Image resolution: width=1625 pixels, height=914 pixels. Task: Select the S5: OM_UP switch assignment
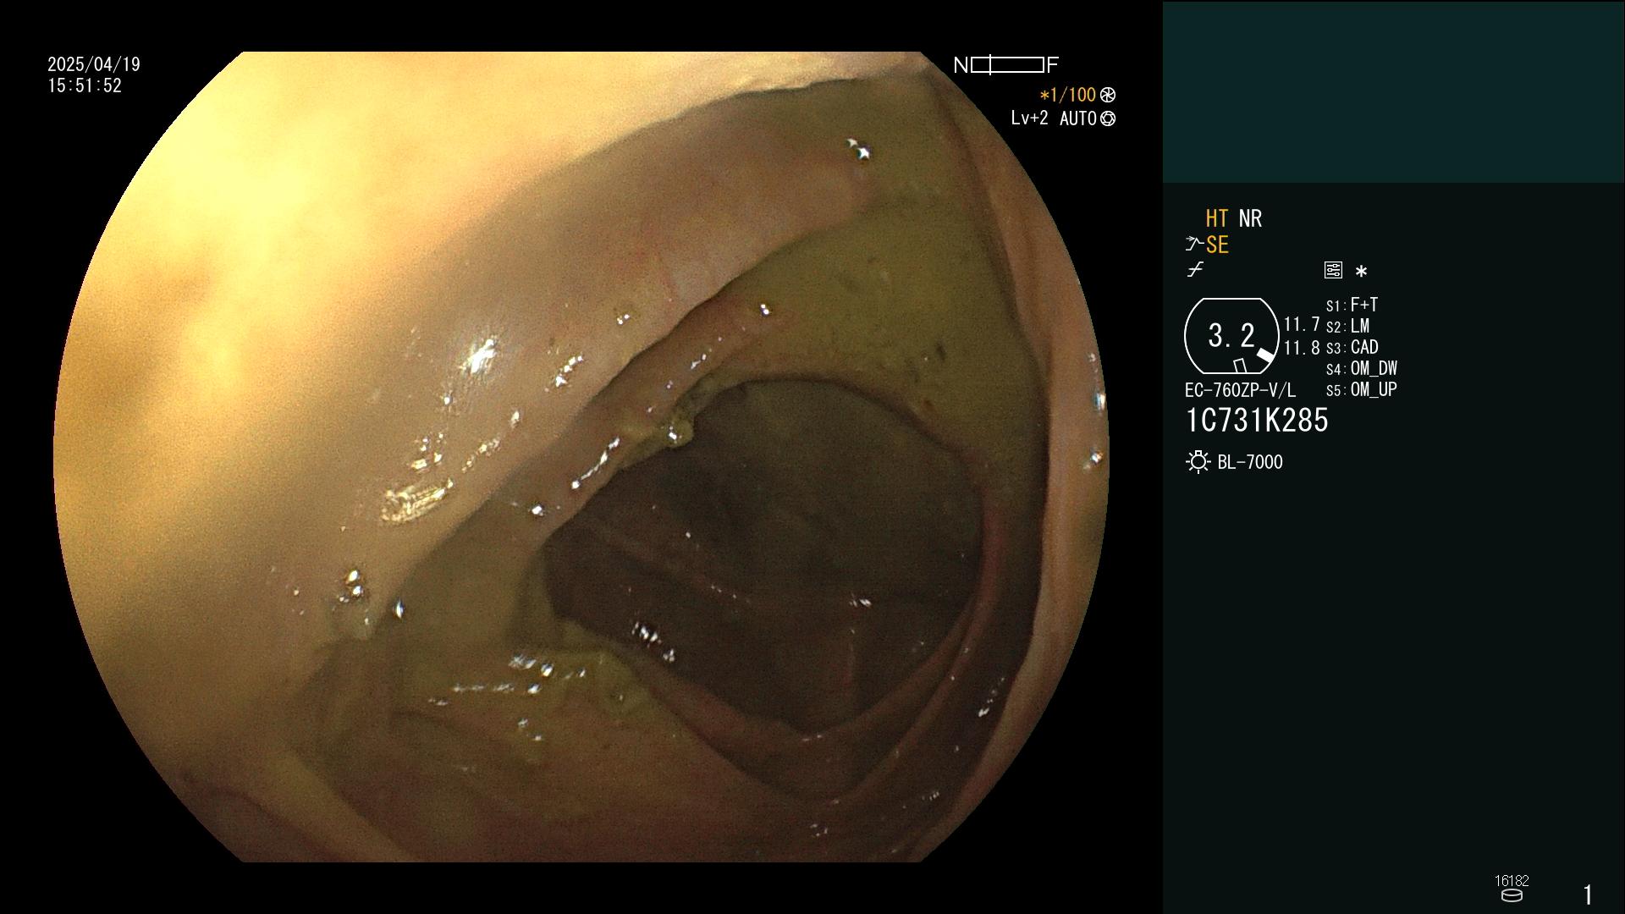tap(1361, 389)
